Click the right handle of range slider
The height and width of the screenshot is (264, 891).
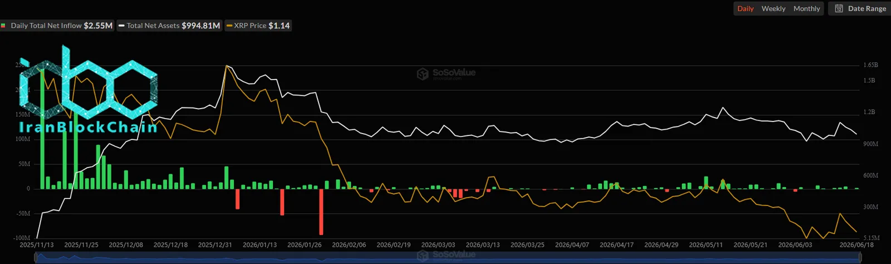click(861, 257)
